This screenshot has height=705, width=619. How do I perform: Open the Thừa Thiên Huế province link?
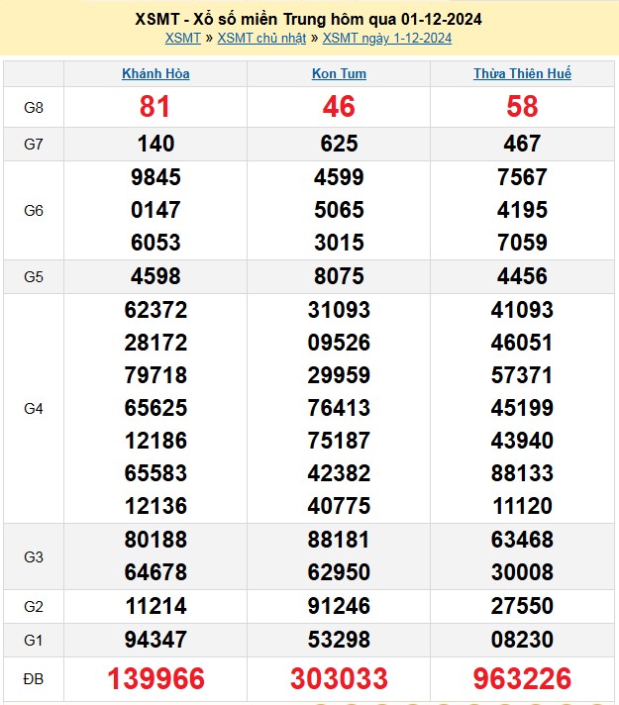click(x=522, y=73)
